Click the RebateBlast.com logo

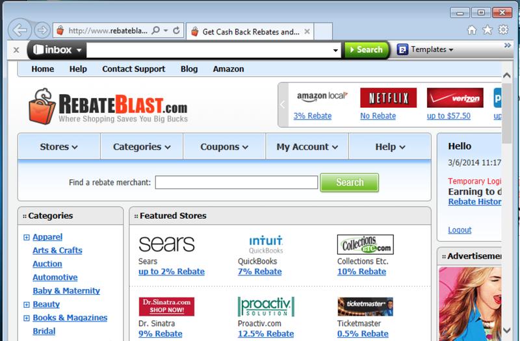pos(108,106)
